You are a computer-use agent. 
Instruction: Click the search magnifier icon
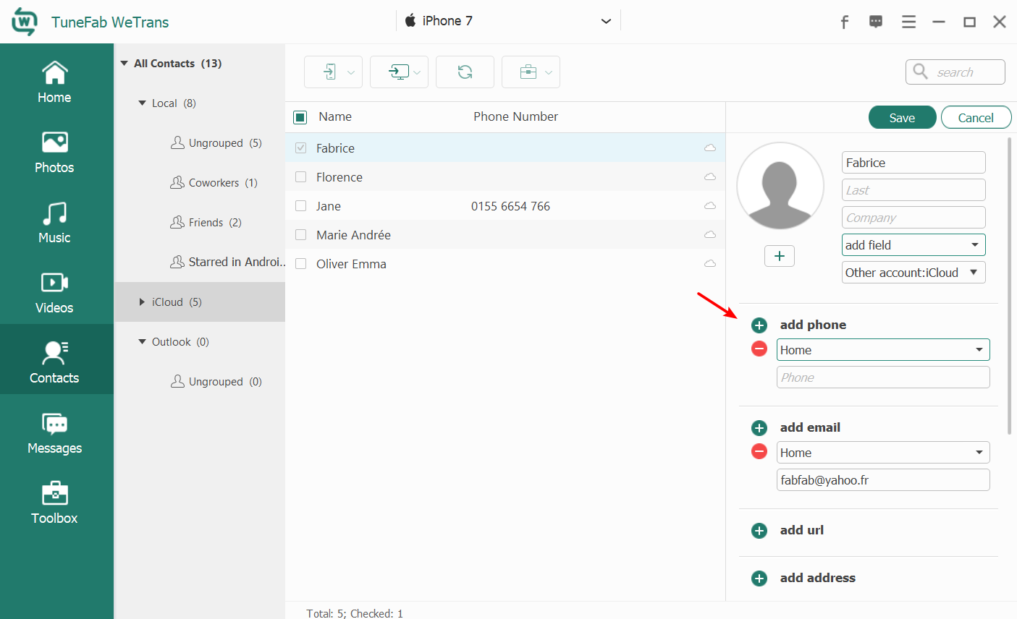[x=920, y=71]
